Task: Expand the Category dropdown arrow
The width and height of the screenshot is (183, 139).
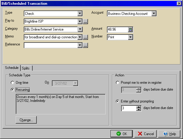Action: pos(80,29)
